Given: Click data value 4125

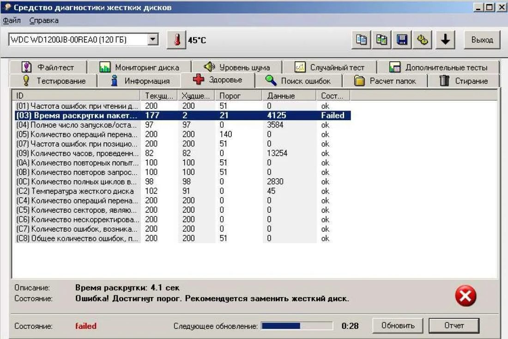Looking at the screenshot, I should (x=277, y=115).
